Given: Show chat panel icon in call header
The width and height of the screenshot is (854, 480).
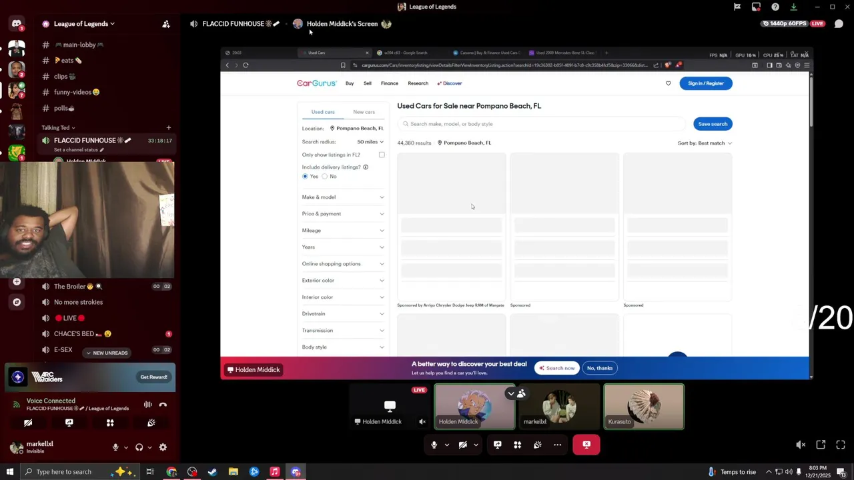Looking at the screenshot, I should pos(839,24).
